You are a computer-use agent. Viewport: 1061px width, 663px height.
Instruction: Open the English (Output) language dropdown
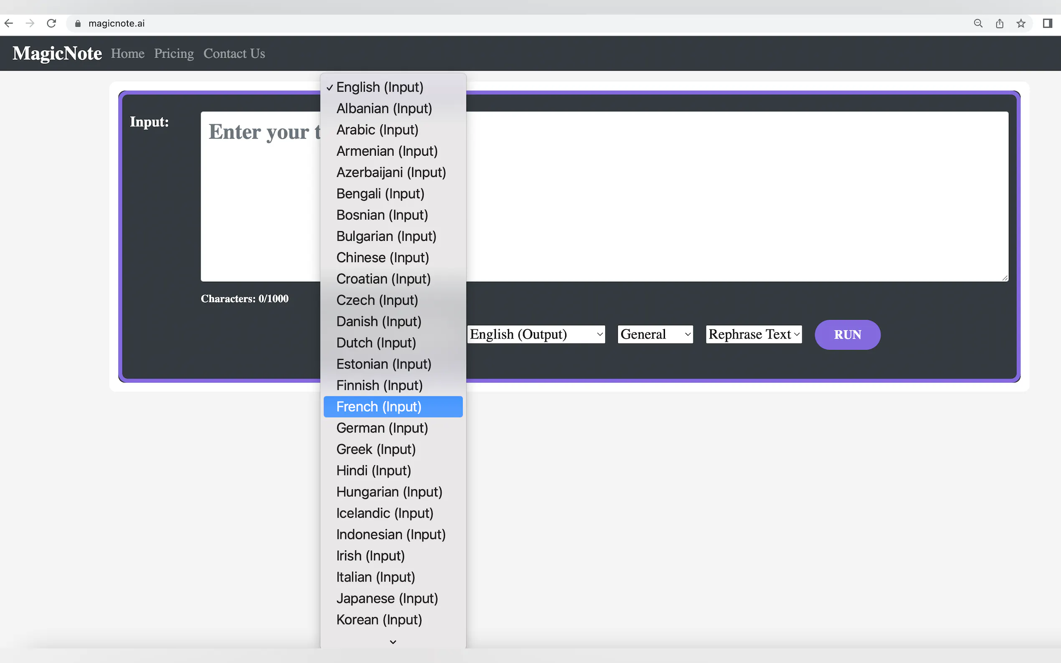coord(536,334)
